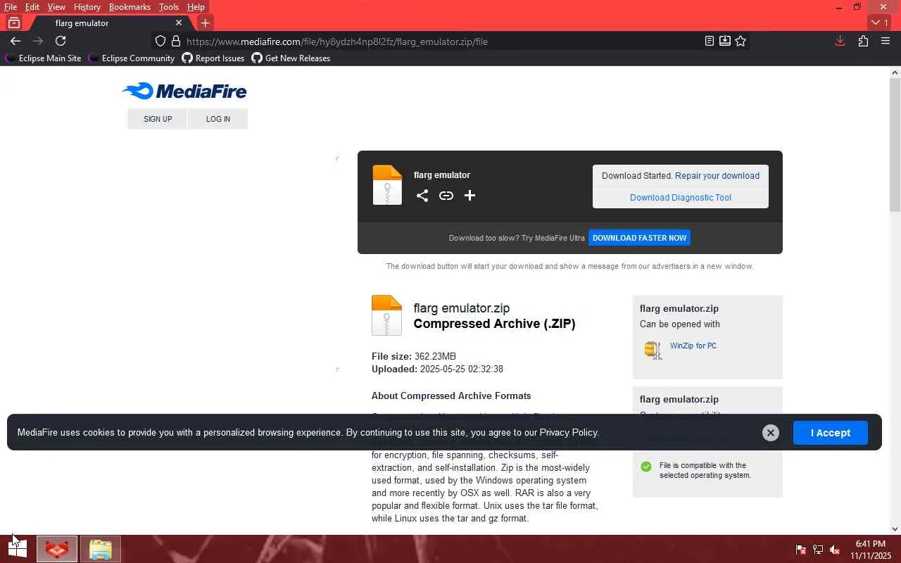901x563 pixels.
Task: Click the Download Started text
Action: click(637, 176)
